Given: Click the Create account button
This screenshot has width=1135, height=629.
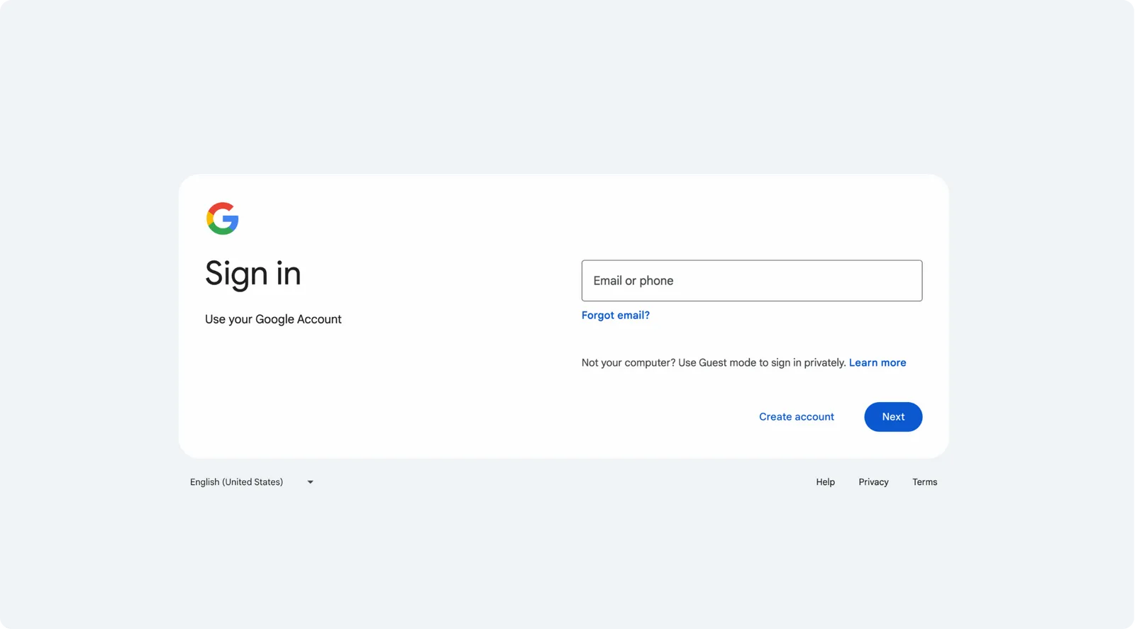Looking at the screenshot, I should point(796,417).
